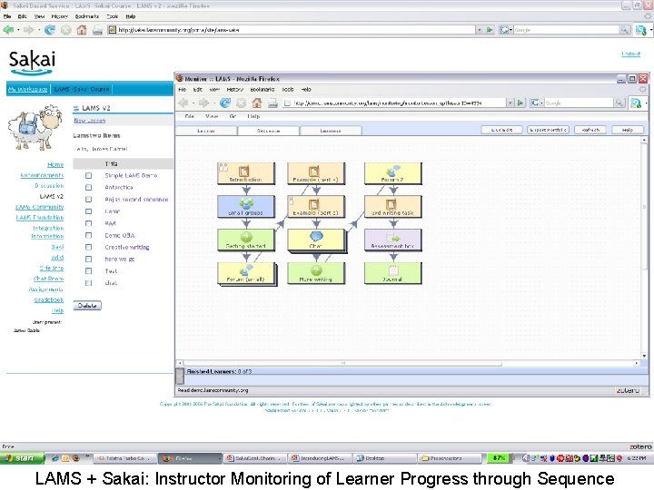Screen dimensions: 654x490
Task: Open the More writing activity
Action: coord(316,273)
